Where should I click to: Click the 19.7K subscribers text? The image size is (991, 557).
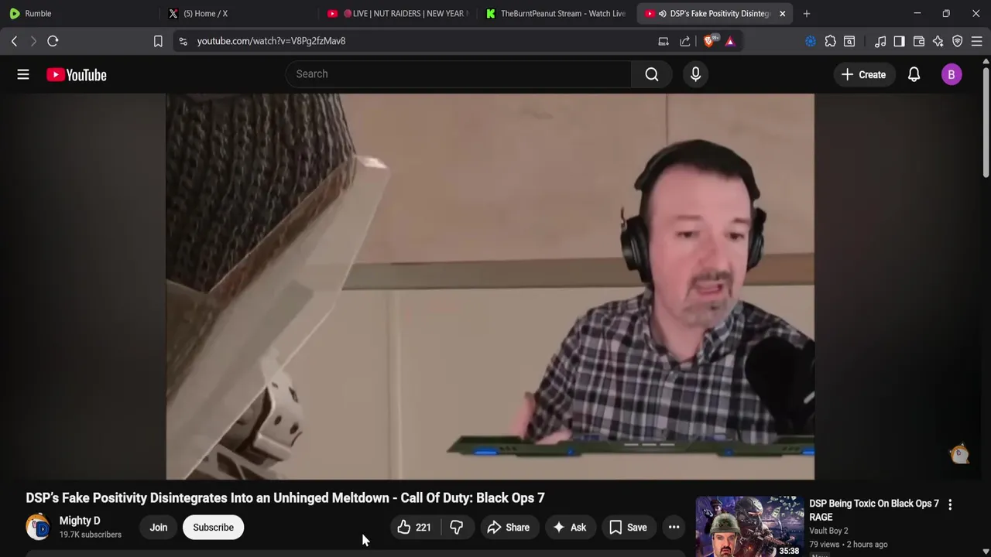coord(91,535)
